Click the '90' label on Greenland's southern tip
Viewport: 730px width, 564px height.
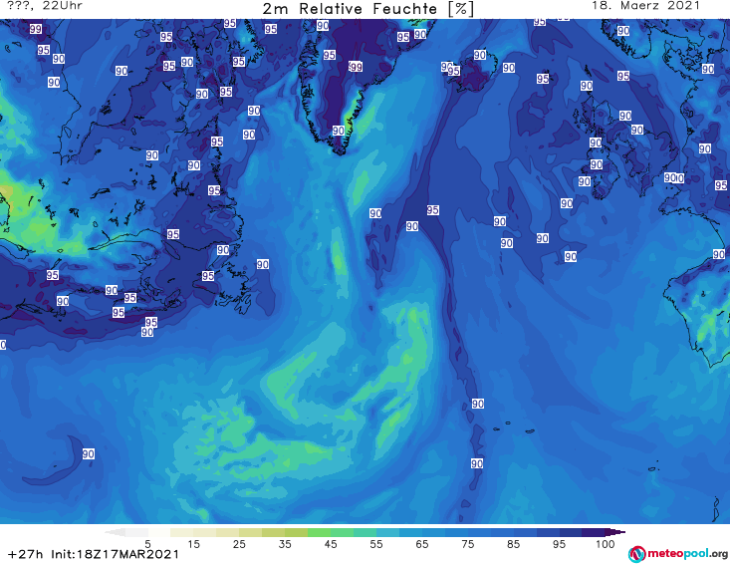(339, 131)
